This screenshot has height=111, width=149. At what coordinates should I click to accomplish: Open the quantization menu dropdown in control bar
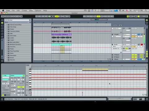(65, 16)
